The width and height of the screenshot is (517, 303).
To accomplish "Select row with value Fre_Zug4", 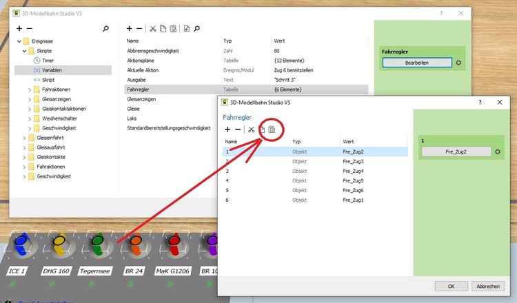I will [315, 171].
